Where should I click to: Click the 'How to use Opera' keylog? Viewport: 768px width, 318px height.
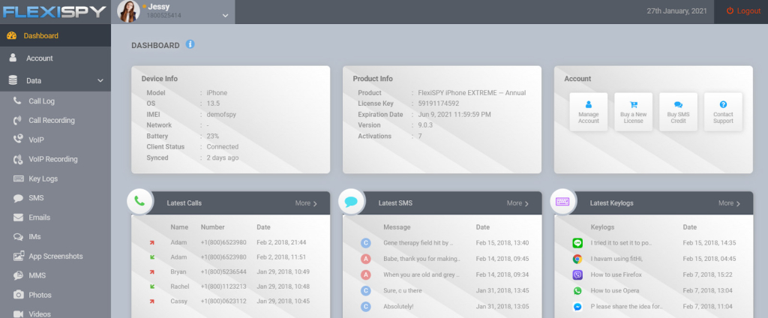pyautogui.click(x=615, y=290)
